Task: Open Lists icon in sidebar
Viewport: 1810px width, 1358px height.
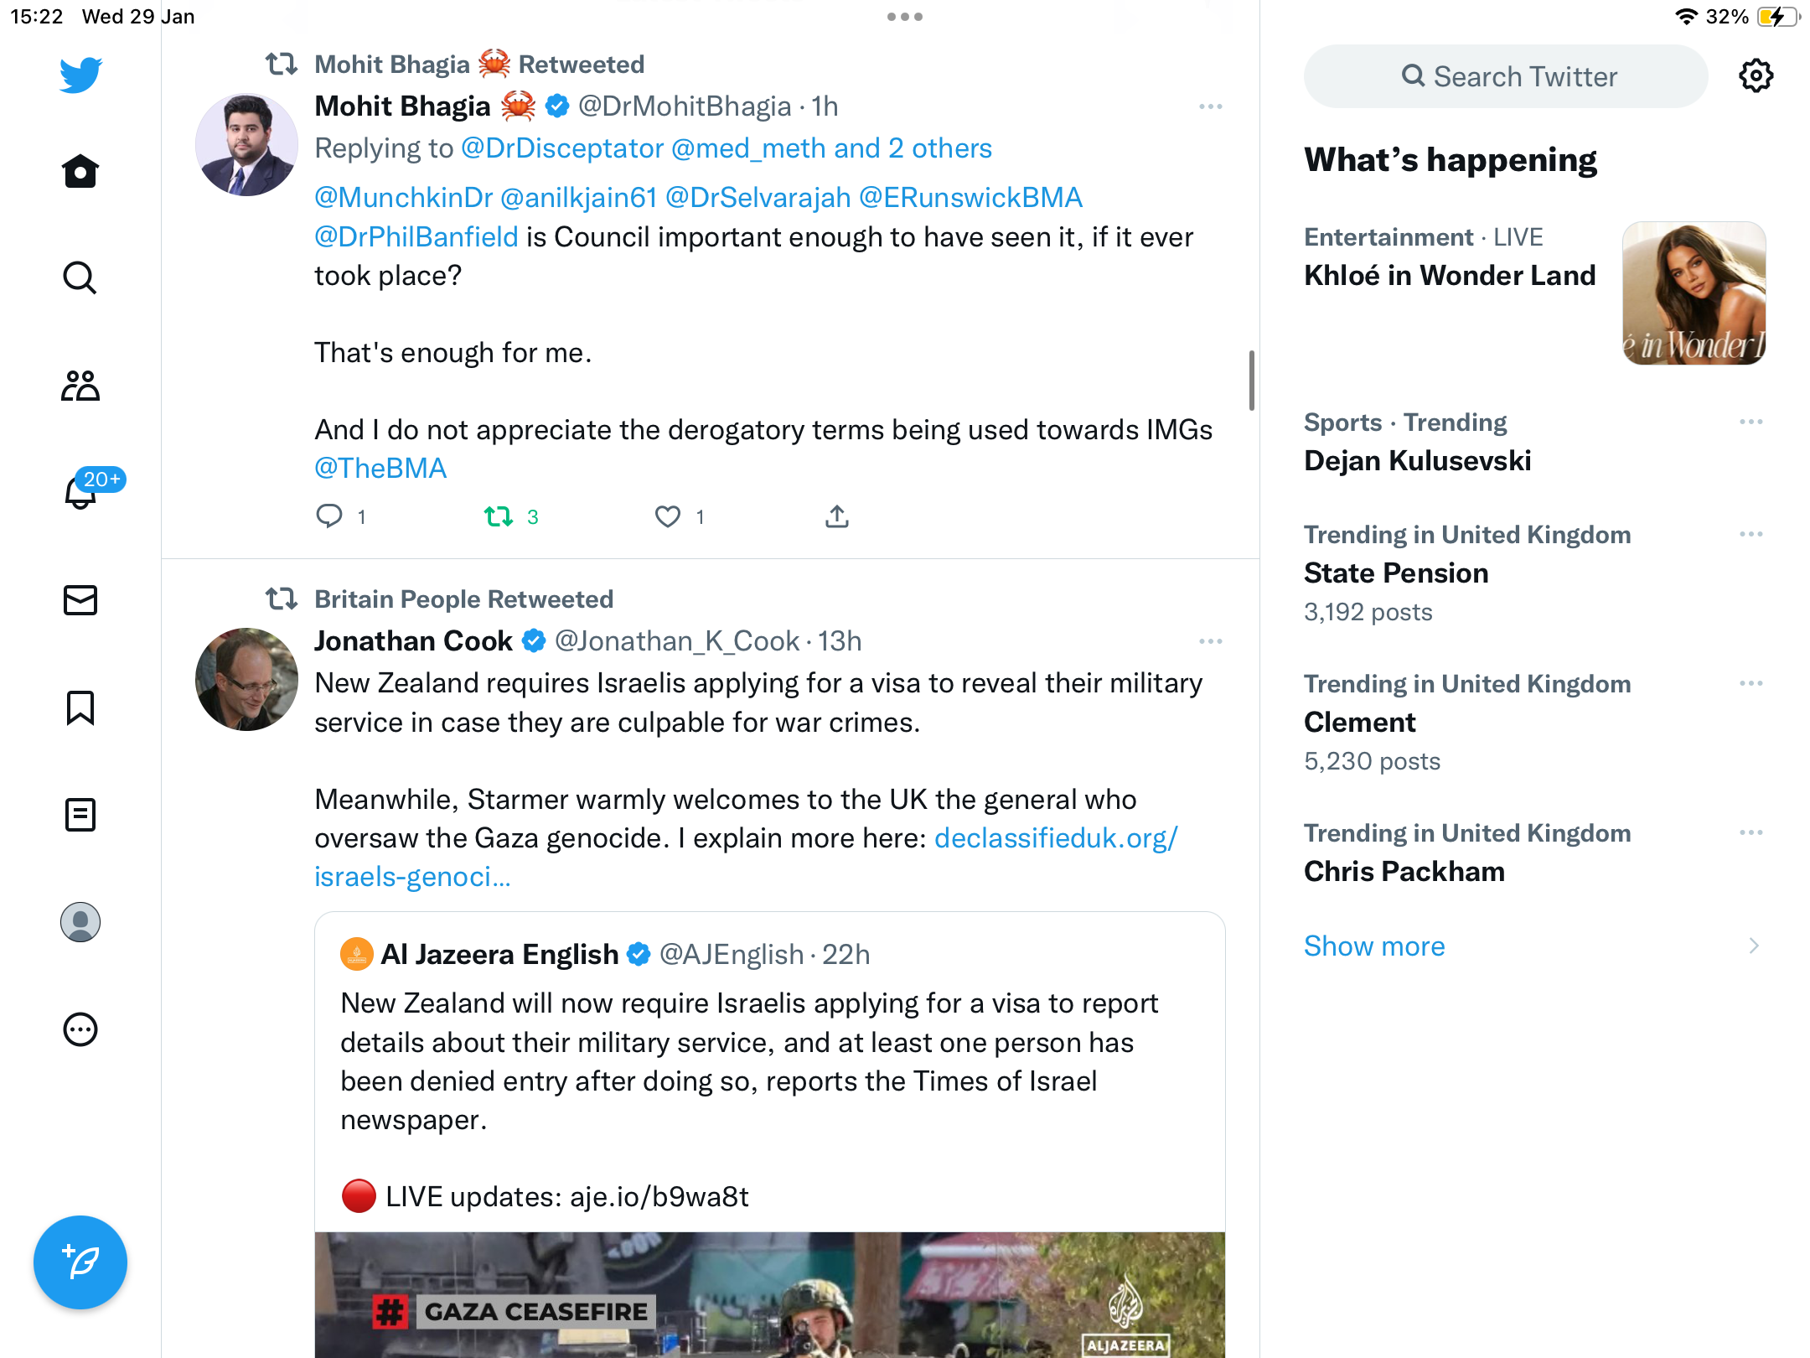Action: click(x=80, y=815)
